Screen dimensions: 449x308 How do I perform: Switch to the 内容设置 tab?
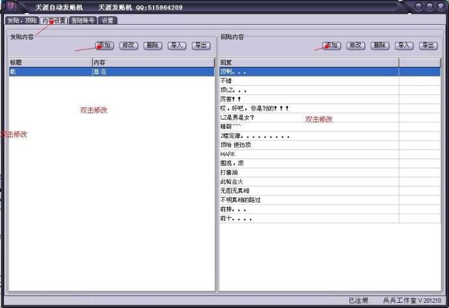[54, 20]
